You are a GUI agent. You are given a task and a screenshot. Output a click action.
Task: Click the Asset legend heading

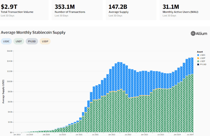[200, 52]
